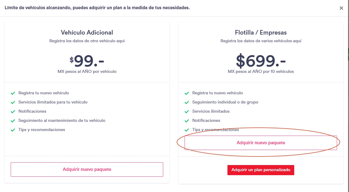Click checkmark next to Flotilla Servicios ilimitados
The width and height of the screenshot is (349, 192).
tap(187, 111)
